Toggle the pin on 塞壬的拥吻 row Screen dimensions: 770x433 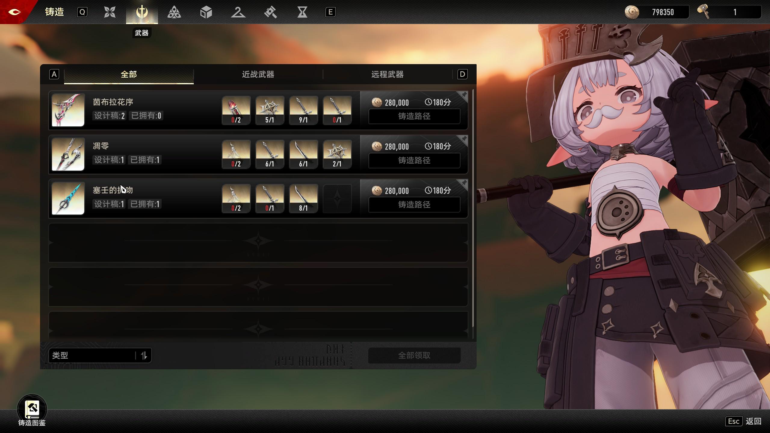(x=464, y=183)
